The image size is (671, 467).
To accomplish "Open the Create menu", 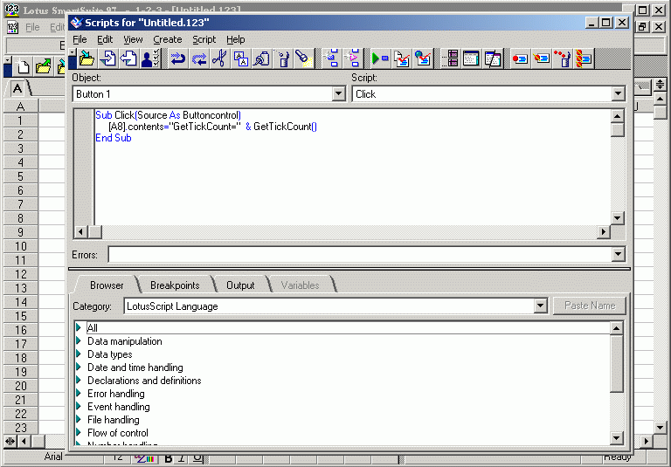I will (x=167, y=39).
